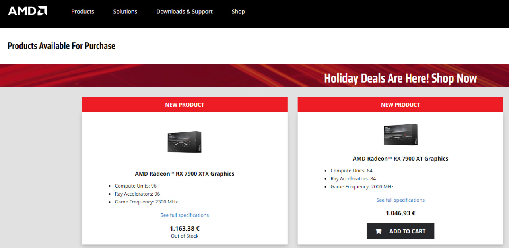Click Products Available For Purchase heading
The width and height of the screenshot is (509, 248).
(x=61, y=46)
